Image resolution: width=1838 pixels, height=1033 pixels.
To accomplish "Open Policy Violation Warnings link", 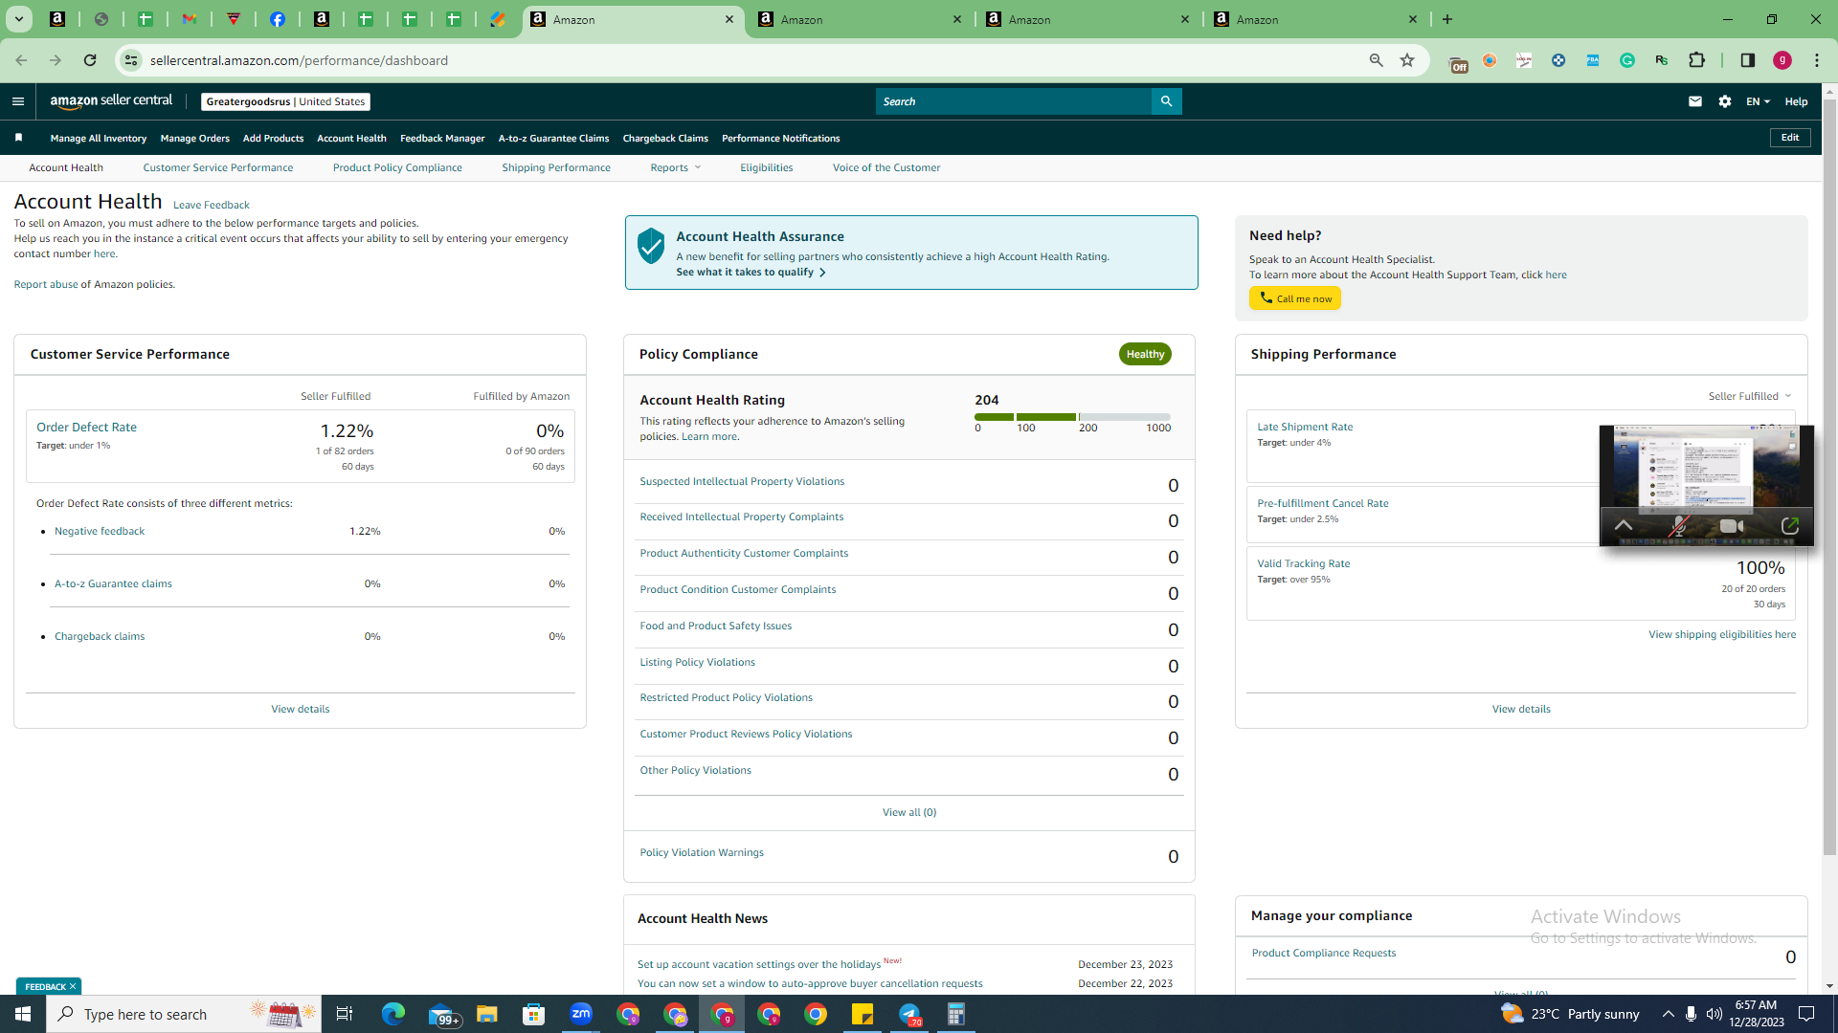I will click(x=702, y=852).
